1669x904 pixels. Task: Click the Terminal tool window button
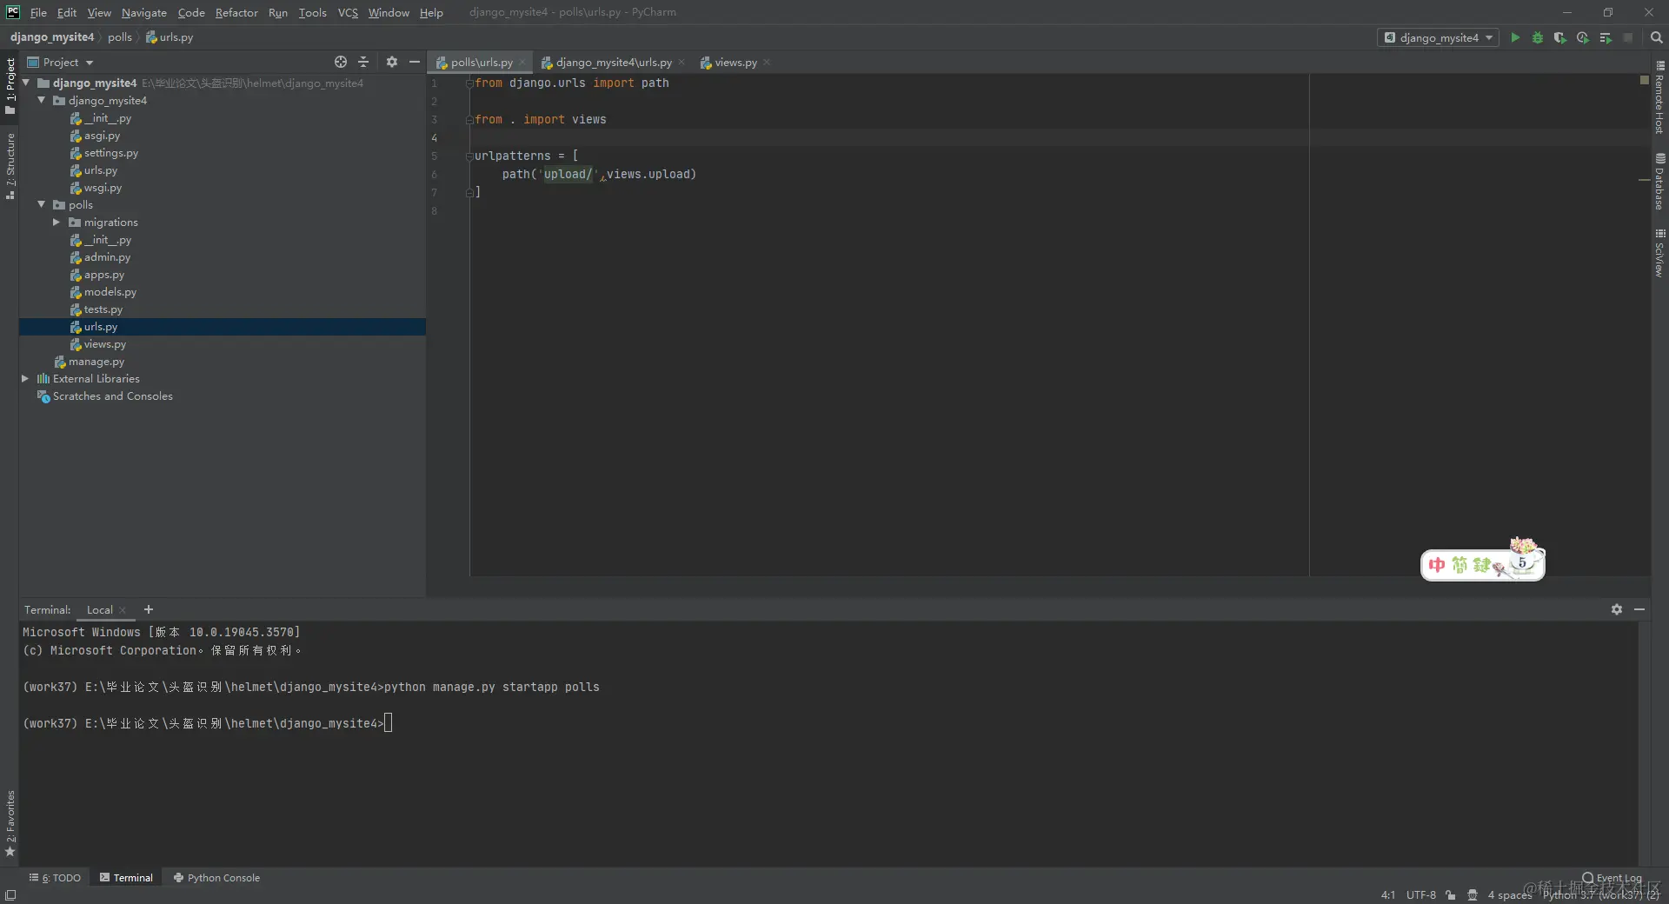tap(126, 878)
